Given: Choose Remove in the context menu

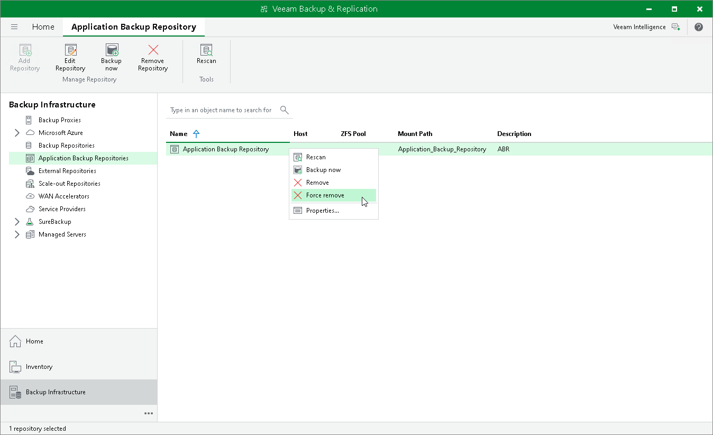Looking at the screenshot, I should coord(334,183).
